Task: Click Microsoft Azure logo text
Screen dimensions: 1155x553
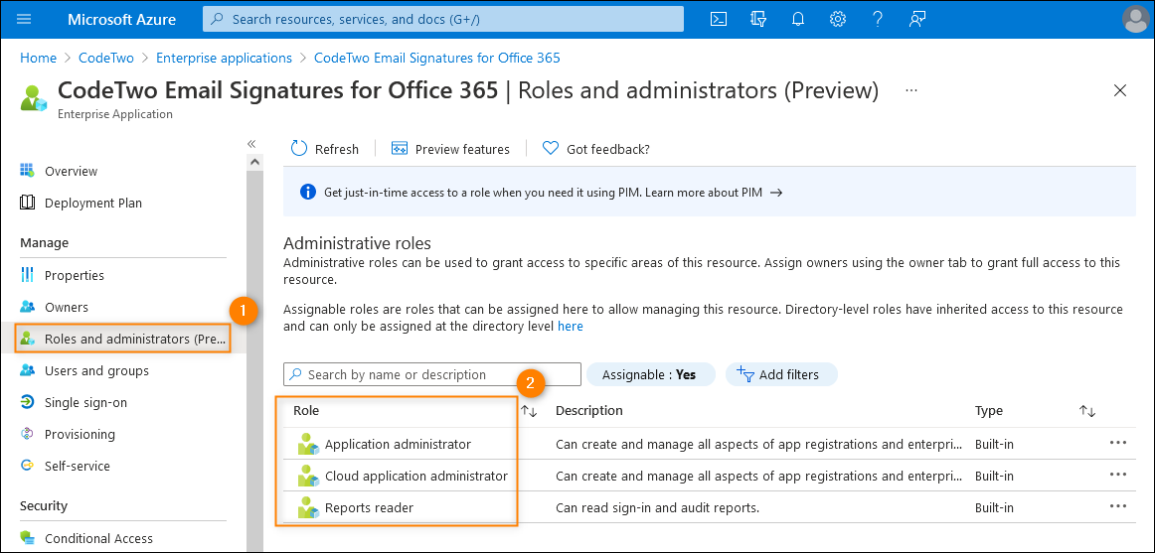Action: [121, 19]
